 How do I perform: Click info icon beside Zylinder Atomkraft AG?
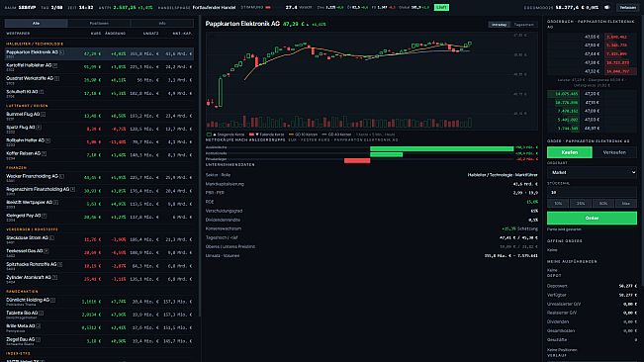pyautogui.click(x=54, y=278)
